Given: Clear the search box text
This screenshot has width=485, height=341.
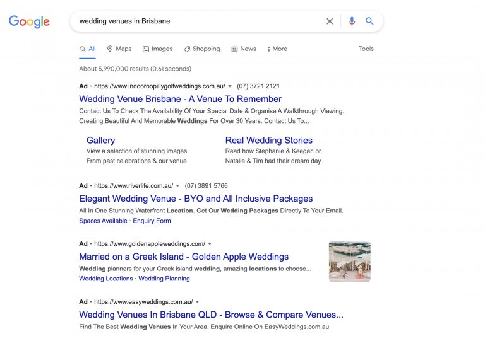Looking at the screenshot, I should [330, 21].
